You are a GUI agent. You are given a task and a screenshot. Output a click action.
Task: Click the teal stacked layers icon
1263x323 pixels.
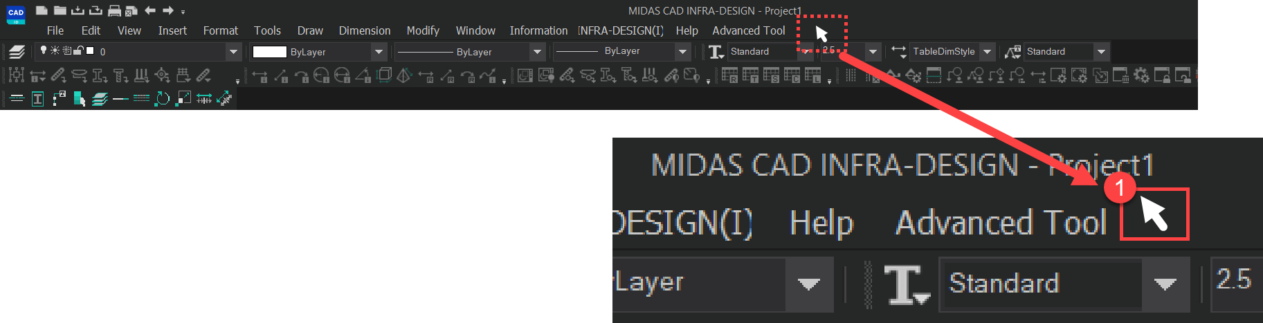[x=100, y=99]
